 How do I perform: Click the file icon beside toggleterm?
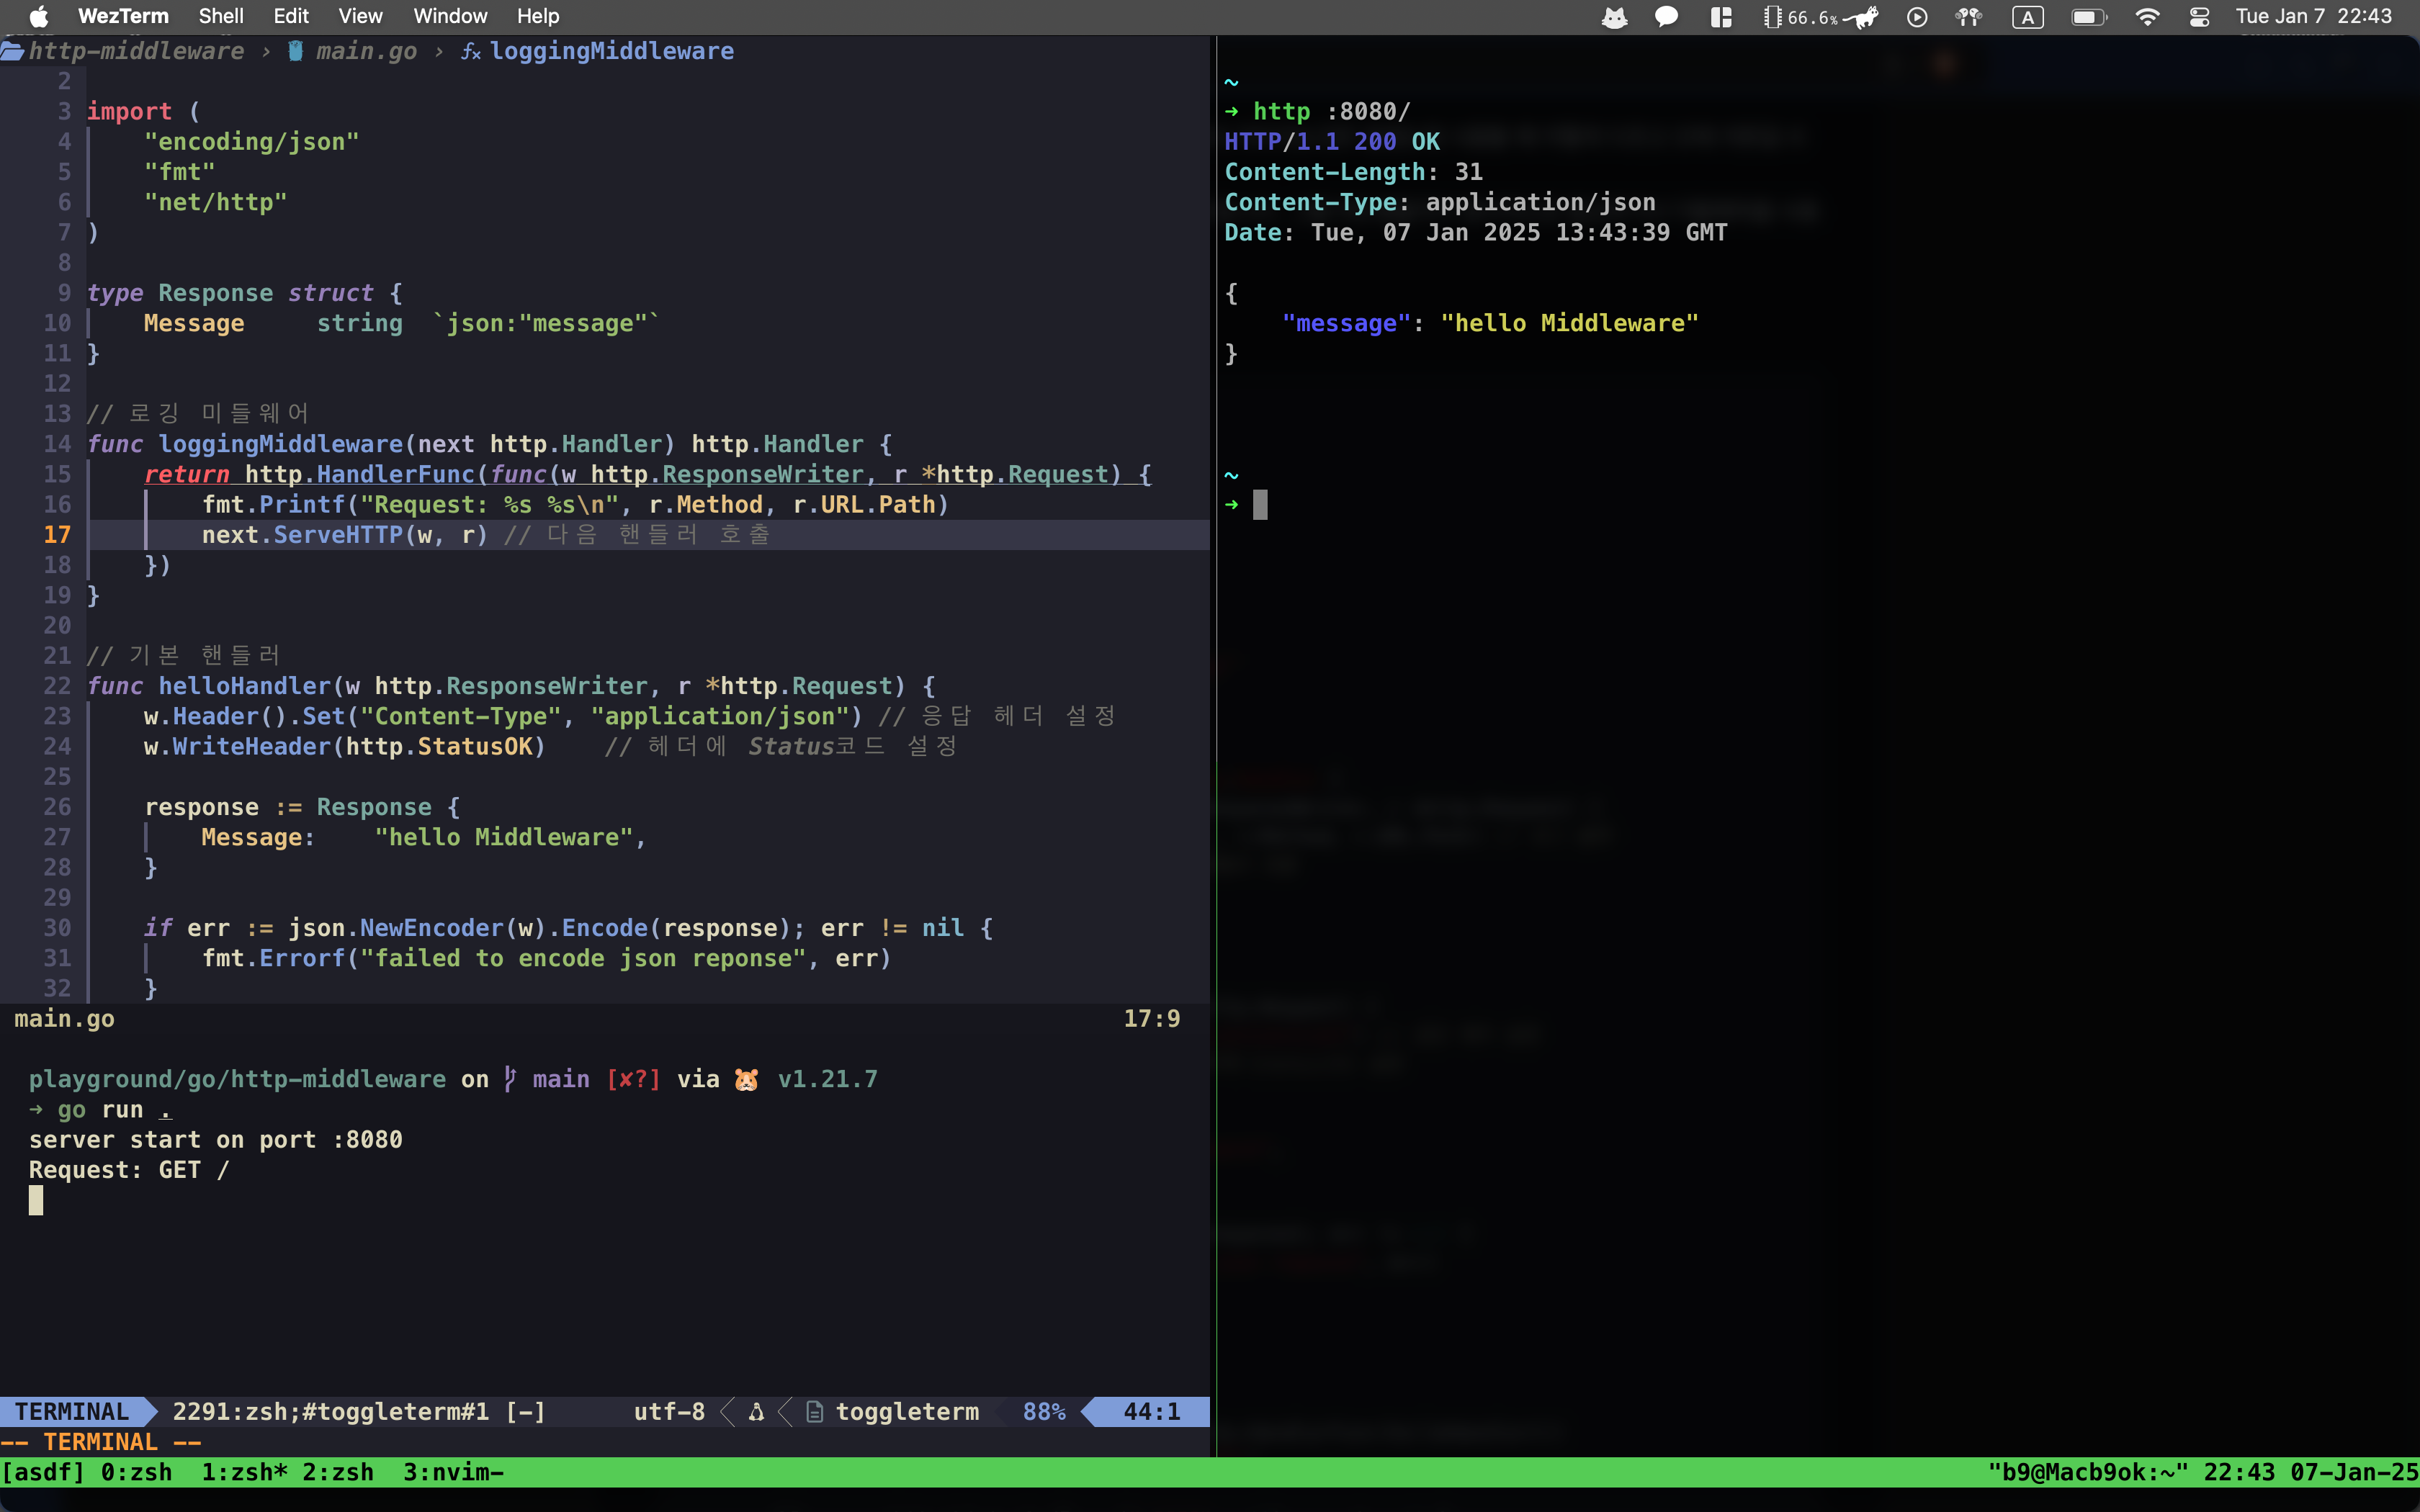(815, 1412)
